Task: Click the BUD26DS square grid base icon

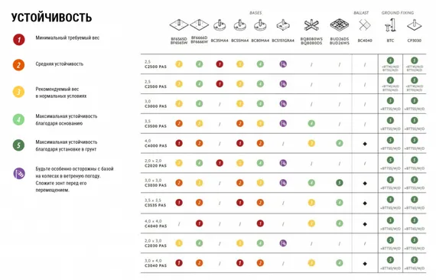Action: [339, 25]
